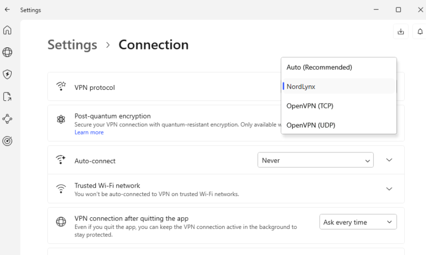Open the Threat Protection shield icon
The height and width of the screenshot is (255, 426).
point(7,74)
